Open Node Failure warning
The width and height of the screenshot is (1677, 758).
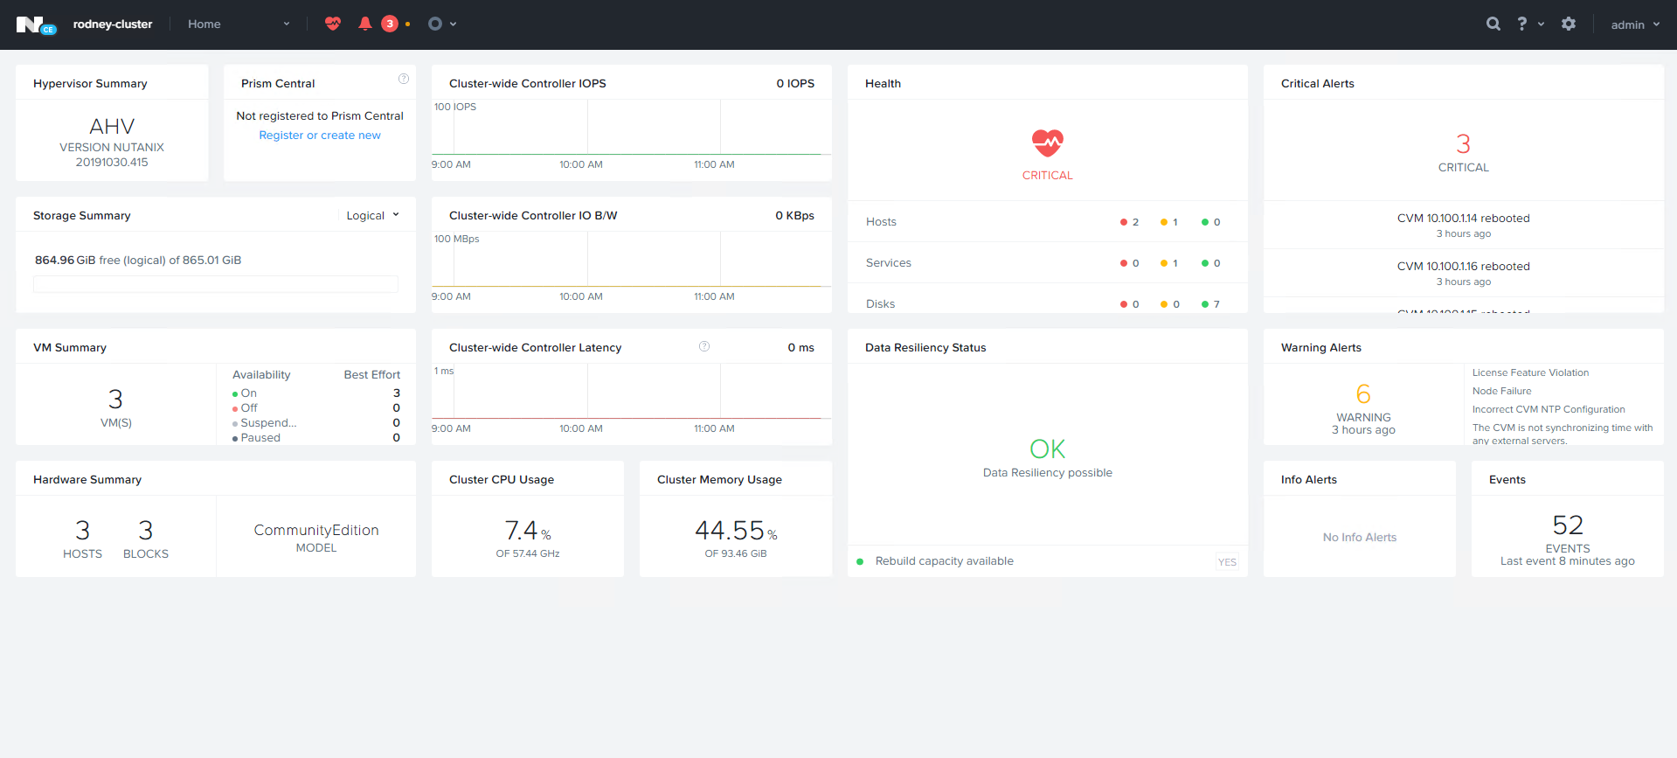[1501, 391]
